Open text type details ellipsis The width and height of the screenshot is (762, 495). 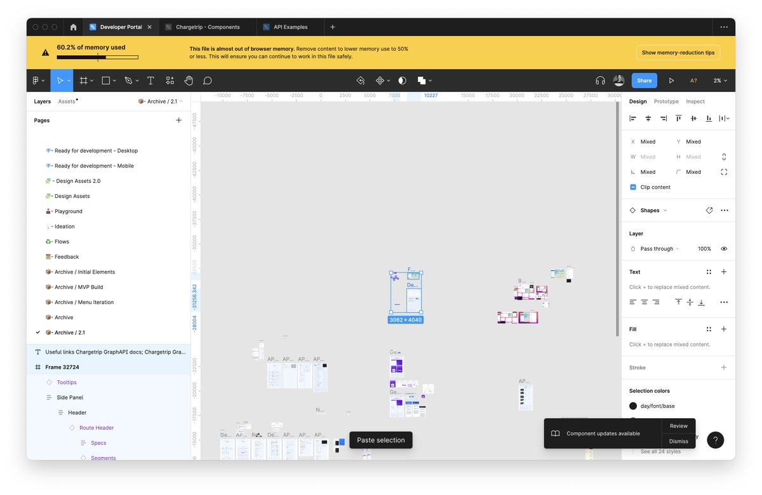click(724, 302)
